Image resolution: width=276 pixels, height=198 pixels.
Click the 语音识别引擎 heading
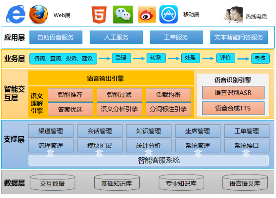coord(233,80)
